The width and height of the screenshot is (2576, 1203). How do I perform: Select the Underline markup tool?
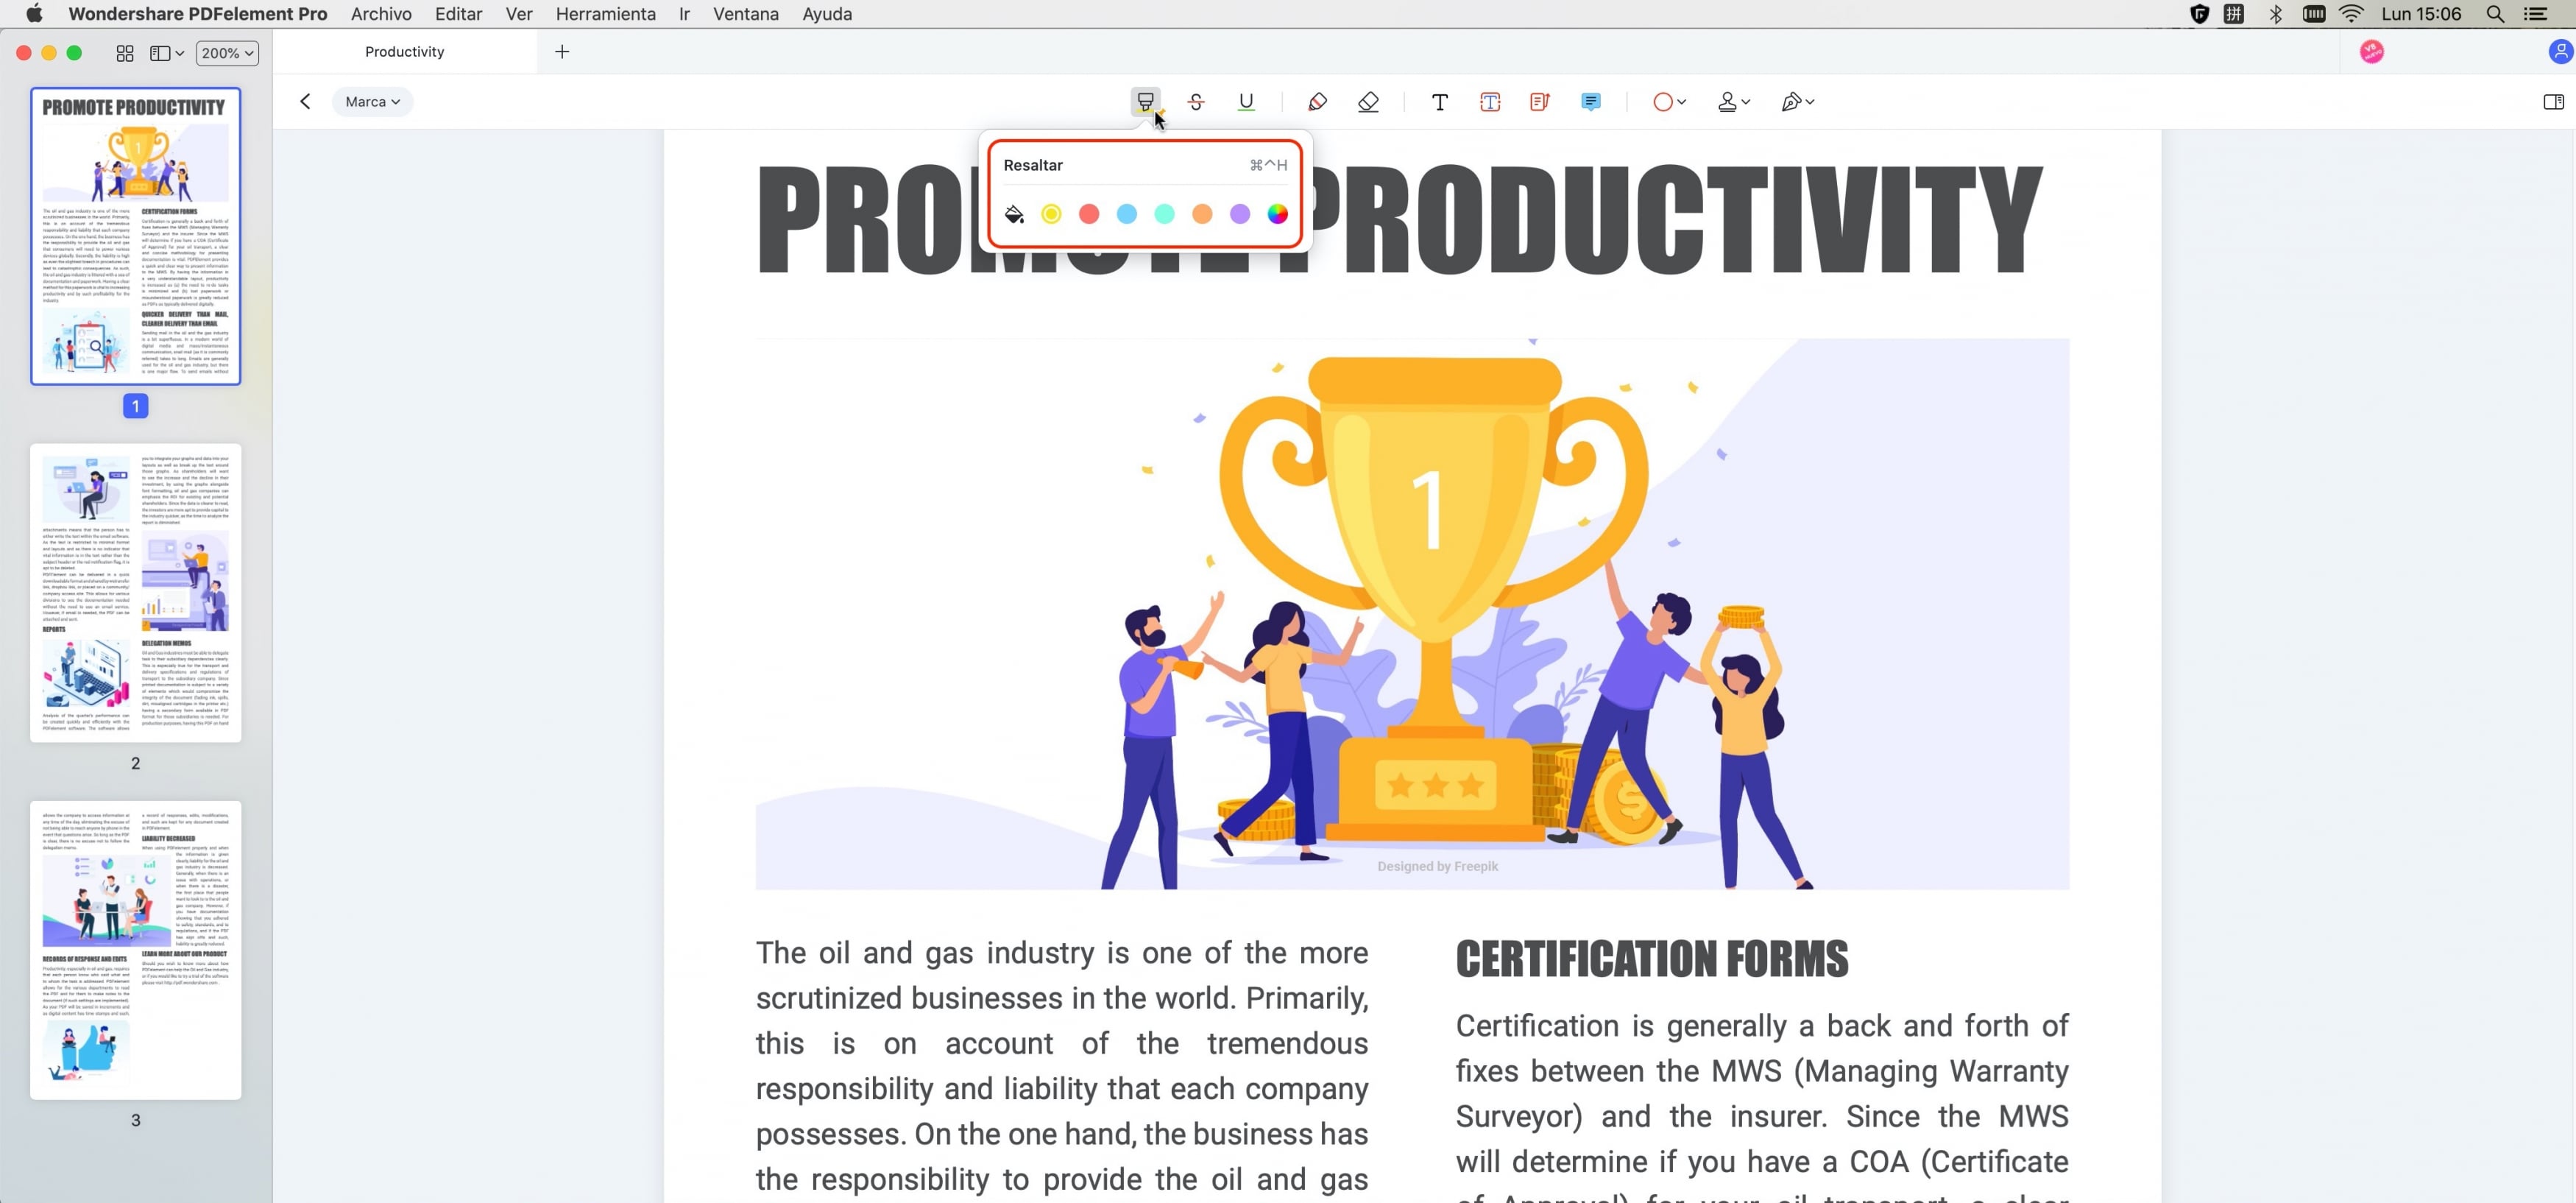pyautogui.click(x=1247, y=102)
